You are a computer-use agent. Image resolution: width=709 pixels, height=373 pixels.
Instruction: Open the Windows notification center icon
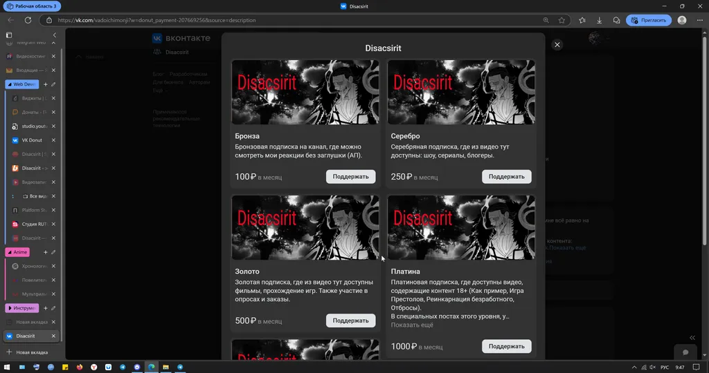tap(697, 367)
